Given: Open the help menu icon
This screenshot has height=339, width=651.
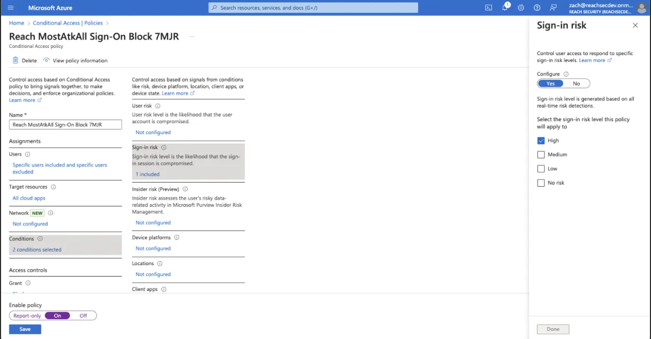Looking at the screenshot, I should (x=537, y=8).
